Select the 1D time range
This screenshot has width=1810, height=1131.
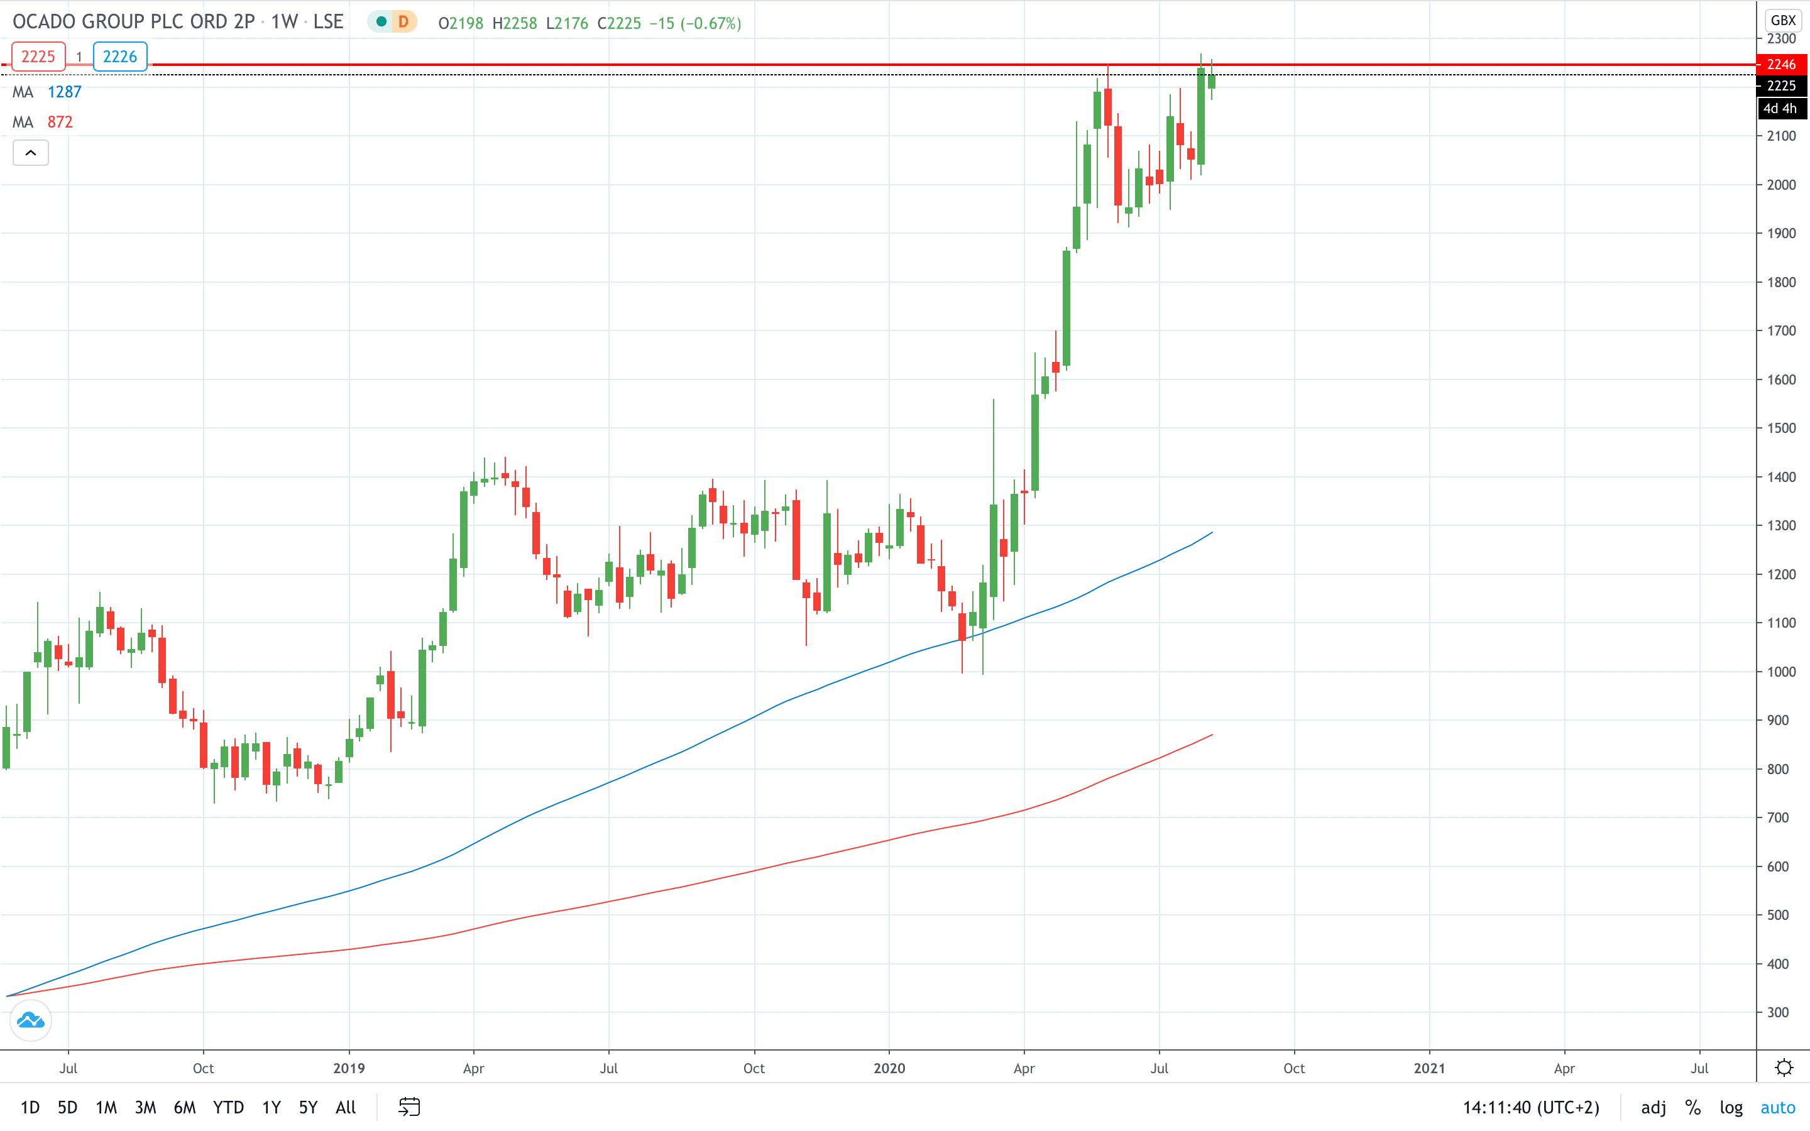pyautogui.click(x=30, y=1107)
